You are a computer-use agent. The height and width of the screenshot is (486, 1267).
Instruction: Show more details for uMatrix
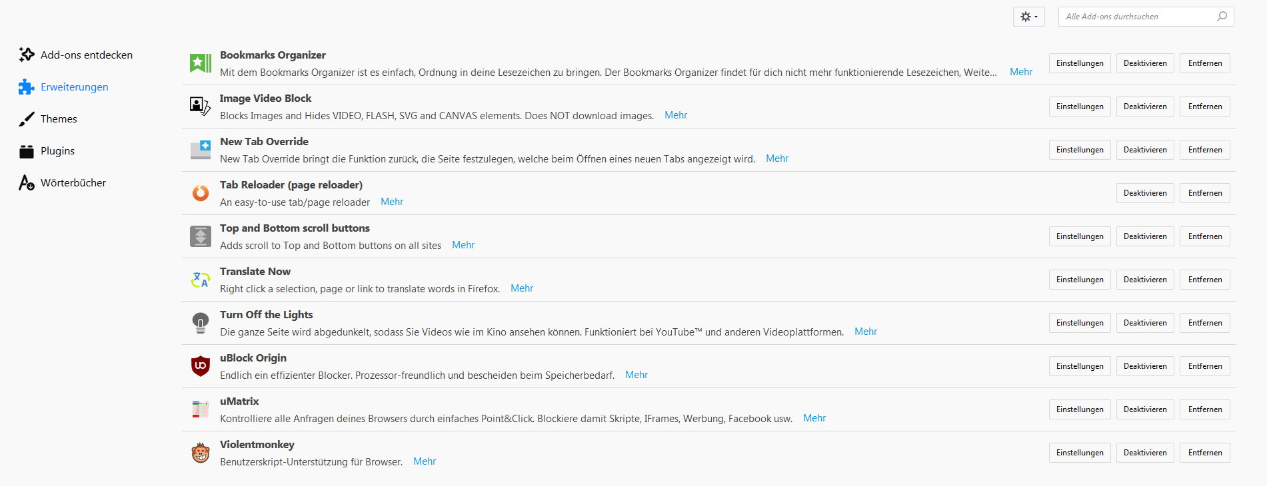pyautogui.click(x=814, y=418)
